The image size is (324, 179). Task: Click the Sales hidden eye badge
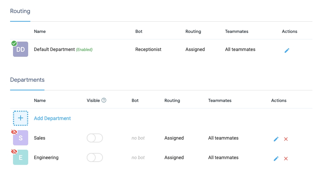(14, 132)
